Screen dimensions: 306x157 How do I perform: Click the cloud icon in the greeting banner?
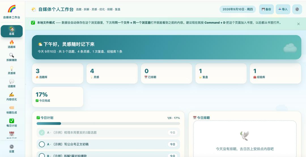click(x=290, y=48)
